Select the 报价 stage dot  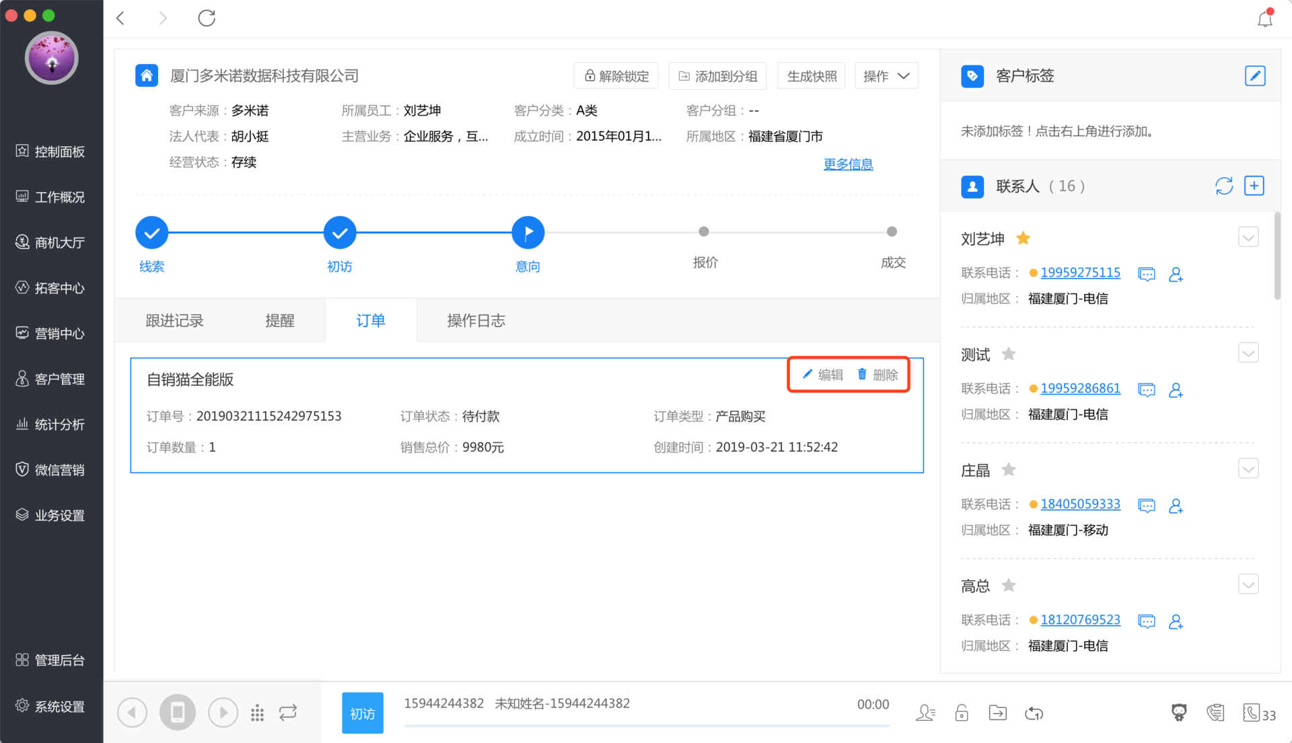(704, 232)
